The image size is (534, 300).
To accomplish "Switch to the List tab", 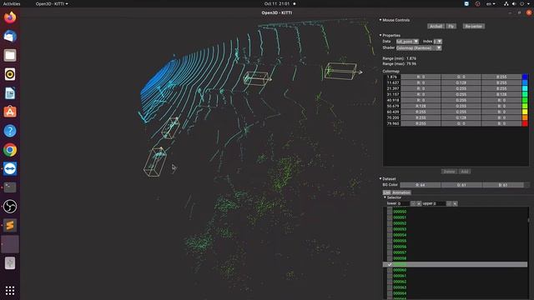I will [x=386, y=192].
